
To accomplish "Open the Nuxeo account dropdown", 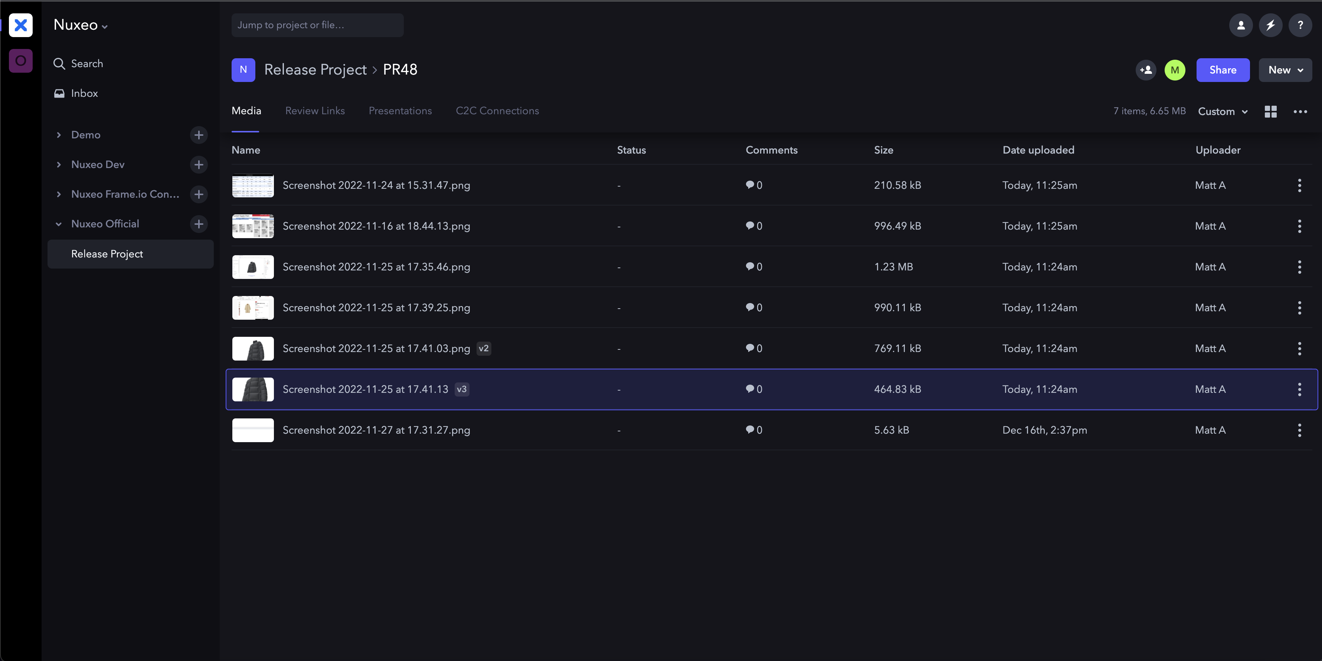I will tap(81, 25).
